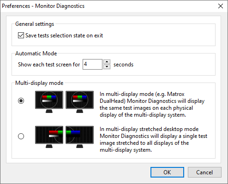Select the same-image multi-display mode radio button
Viewport: 228px width, 184px height.
click(x=21, y=101)
